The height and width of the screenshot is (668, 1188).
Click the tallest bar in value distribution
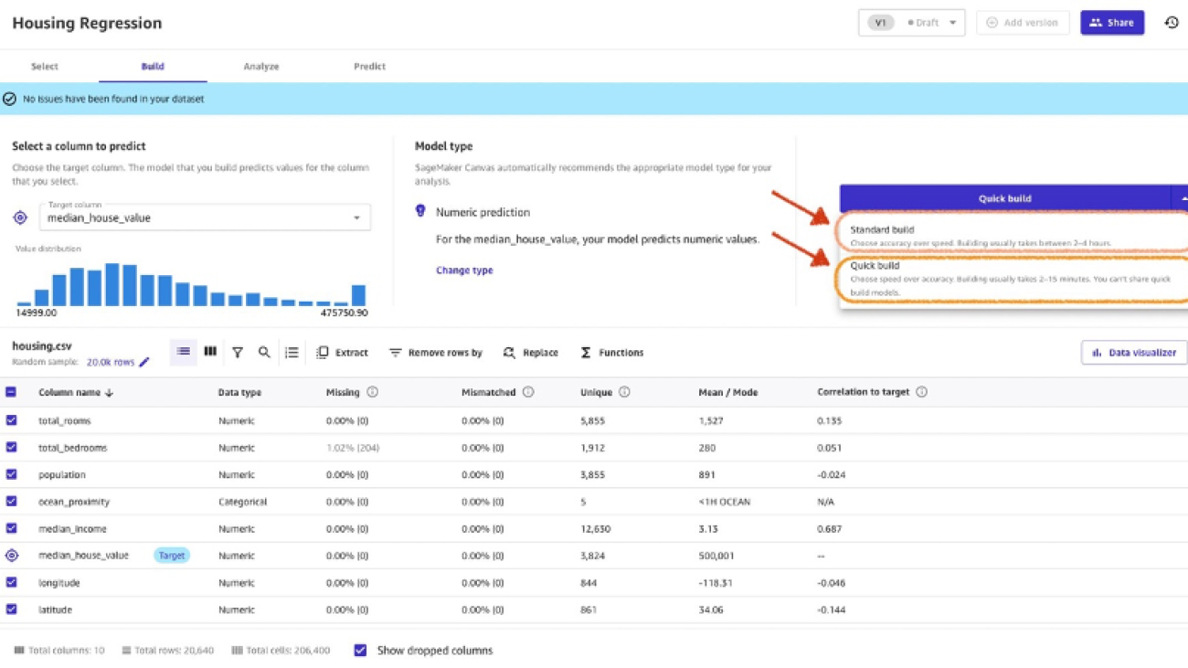click(112, 284)
